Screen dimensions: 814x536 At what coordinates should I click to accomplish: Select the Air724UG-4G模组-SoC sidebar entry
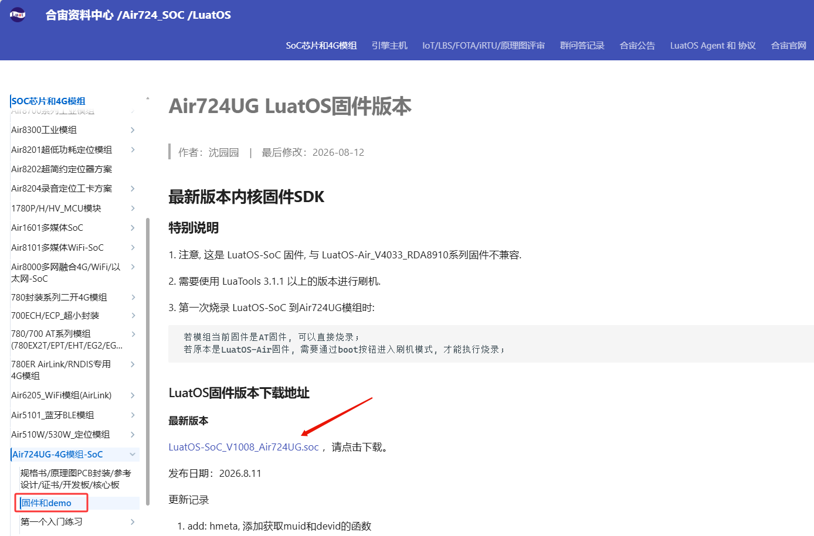tap(57, 455)
